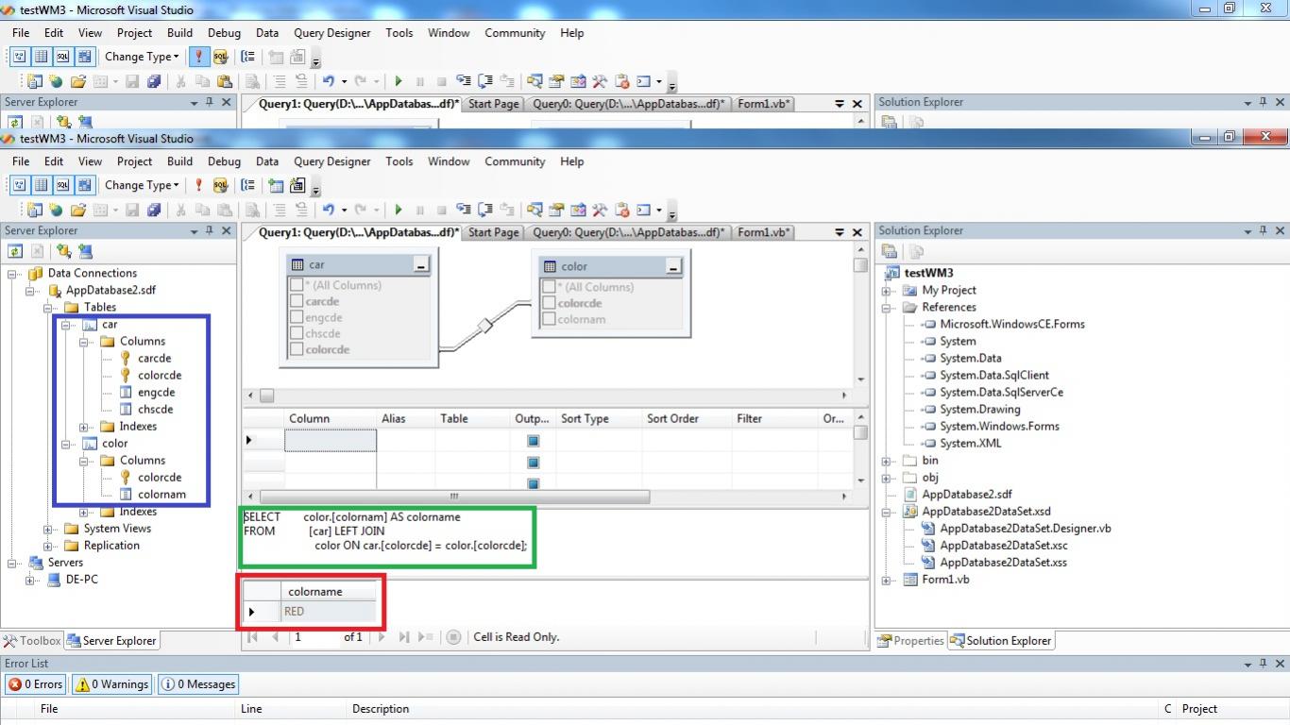
Task: Check the engcde column in the car table
Action: point(297,317)
